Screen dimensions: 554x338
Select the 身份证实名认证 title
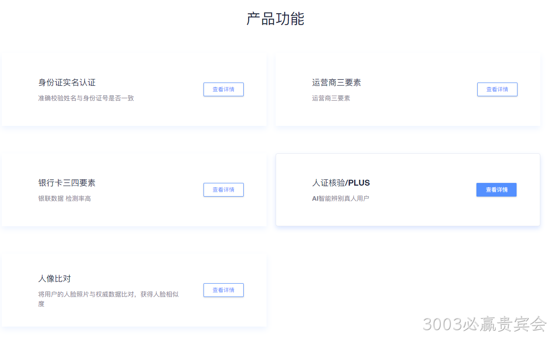(67, 83)
